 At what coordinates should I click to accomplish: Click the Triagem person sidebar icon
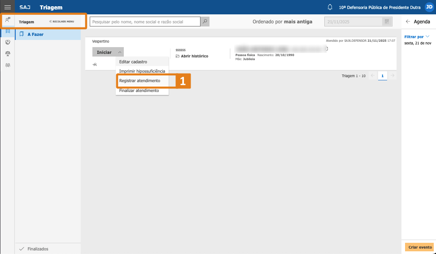[8, 20]
